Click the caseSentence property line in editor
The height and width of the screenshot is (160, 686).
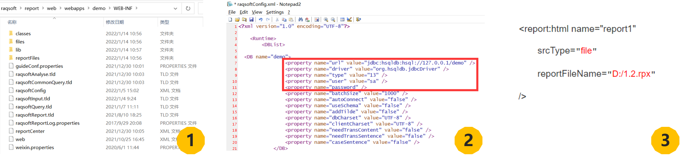click(x=352, y=142)
